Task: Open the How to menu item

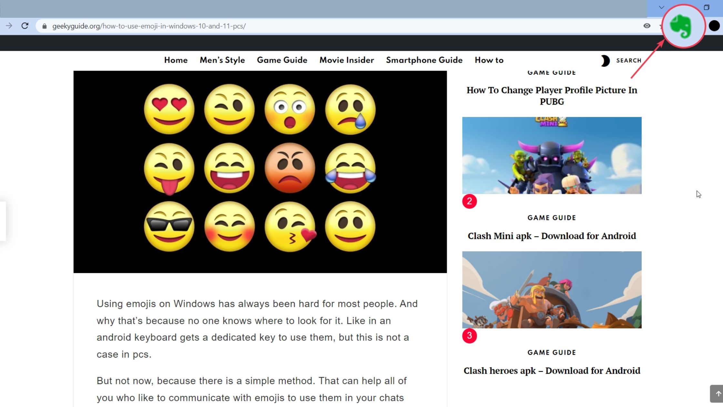Action: 489,60
